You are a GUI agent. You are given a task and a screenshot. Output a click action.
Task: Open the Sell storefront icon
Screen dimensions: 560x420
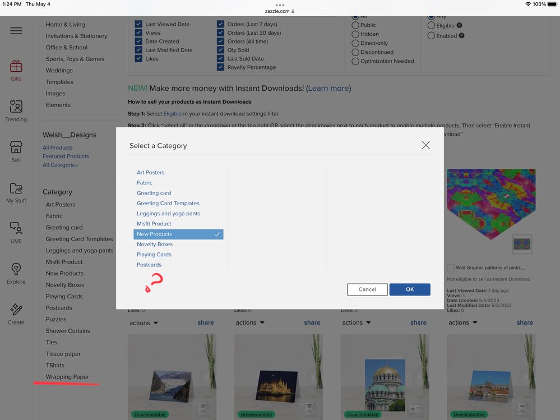(16, 148)
